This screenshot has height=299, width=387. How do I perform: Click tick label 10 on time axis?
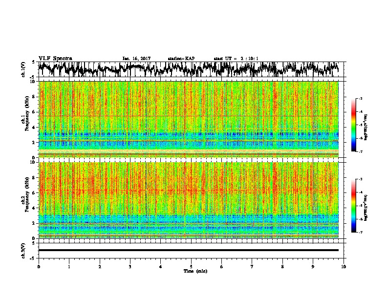[x=344, y=267]
